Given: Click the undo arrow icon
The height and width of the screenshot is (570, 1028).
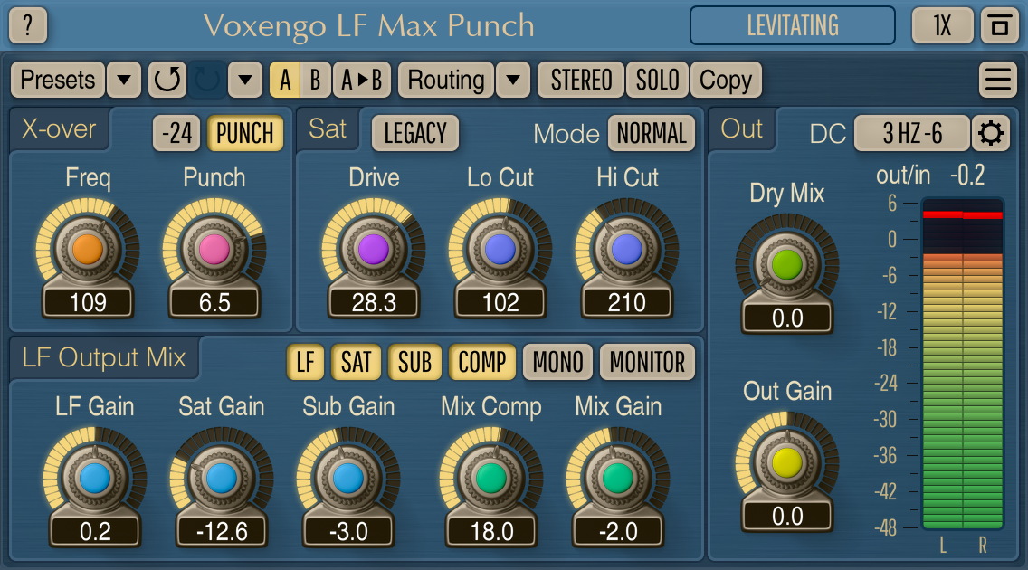Looking at the screenshot, I should tap(167, 80).
